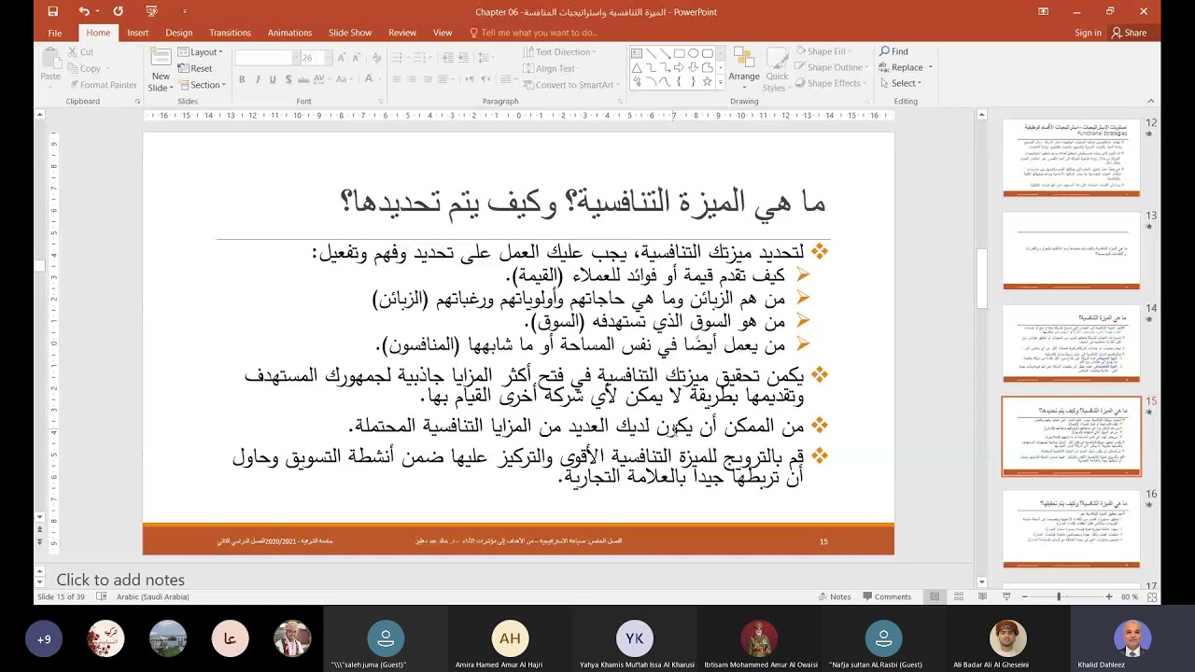Click the Cut scissors command

pos(80,52)
